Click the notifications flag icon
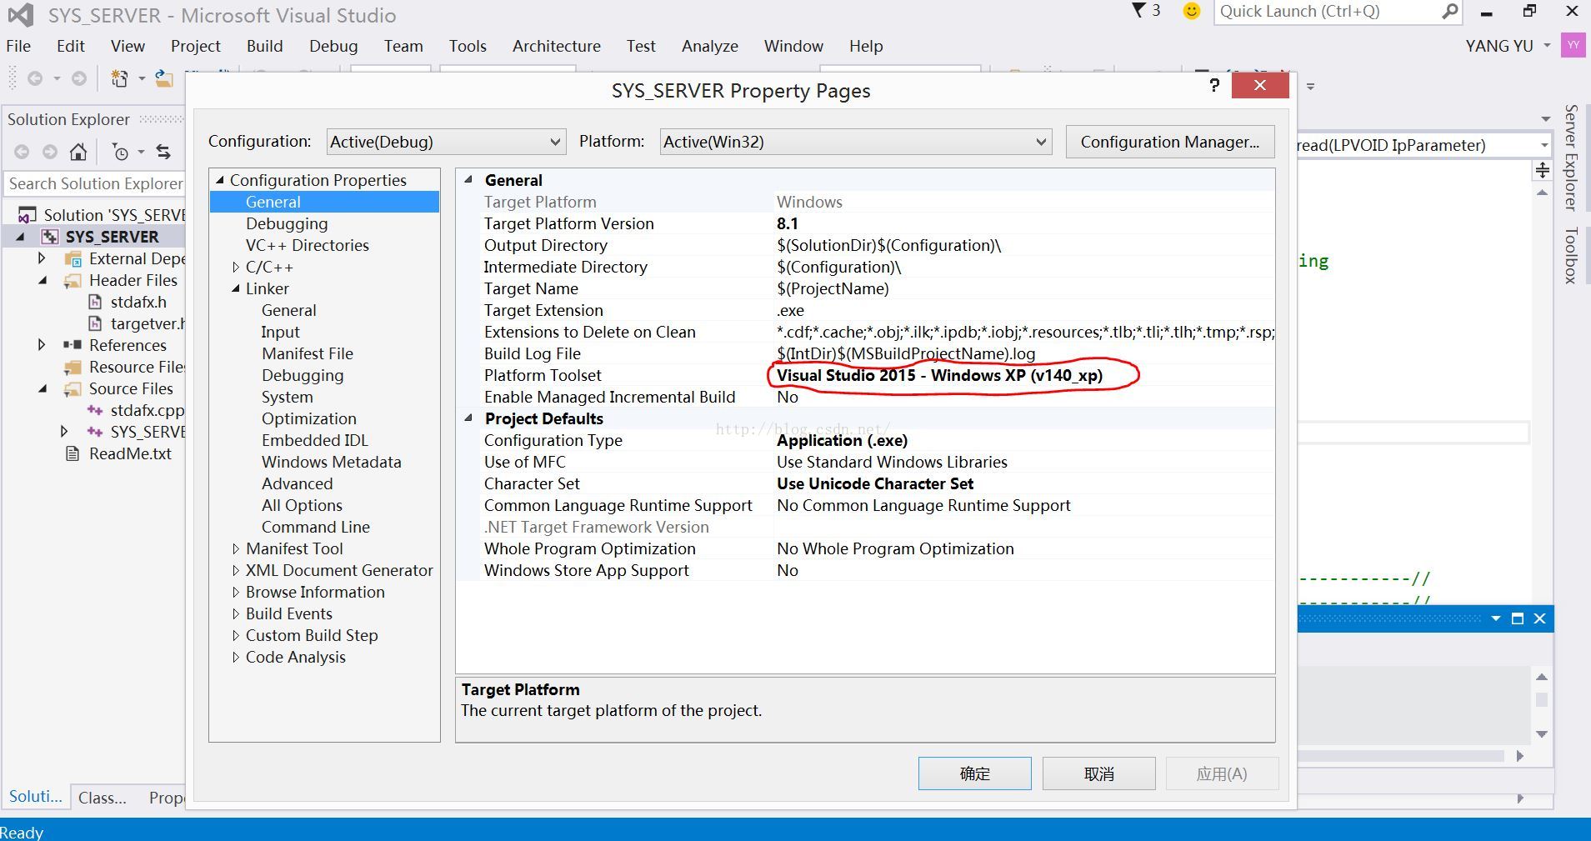The width and height of the screenshot is (1591, 841). pyautogui.click(x=1138, y=11)
